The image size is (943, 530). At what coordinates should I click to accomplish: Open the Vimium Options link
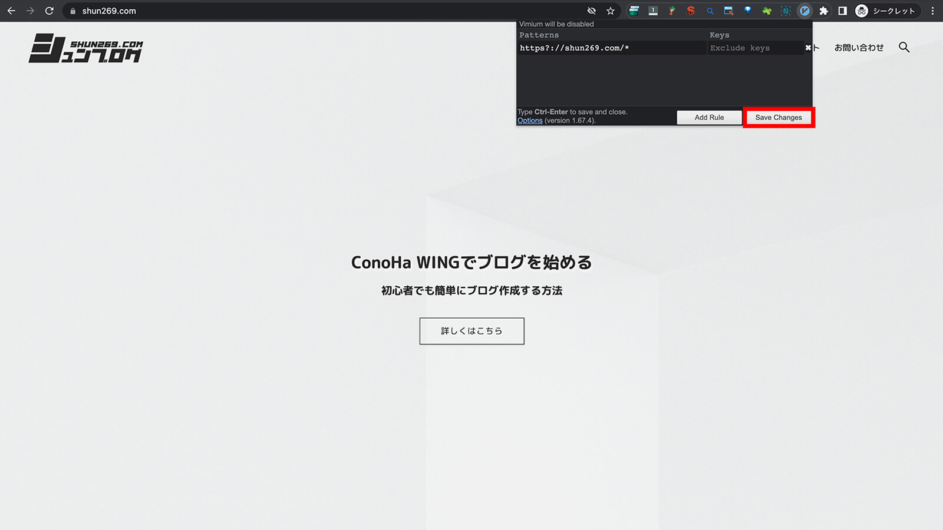pyautogui.click(x=530, y=121)
